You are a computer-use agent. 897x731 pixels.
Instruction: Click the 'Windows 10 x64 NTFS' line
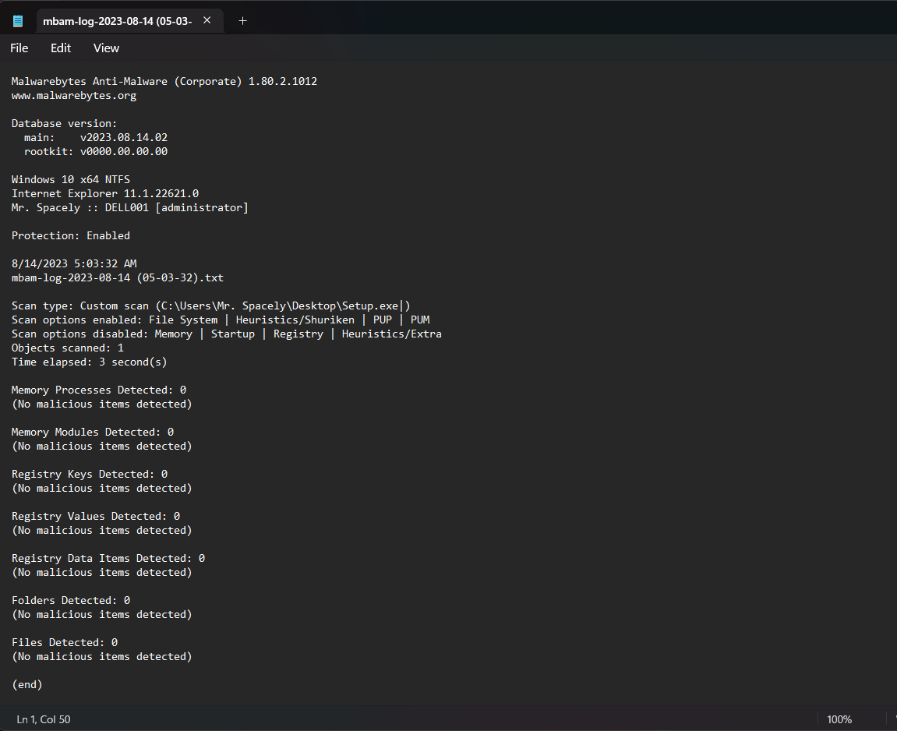click(x=71, y=179)
